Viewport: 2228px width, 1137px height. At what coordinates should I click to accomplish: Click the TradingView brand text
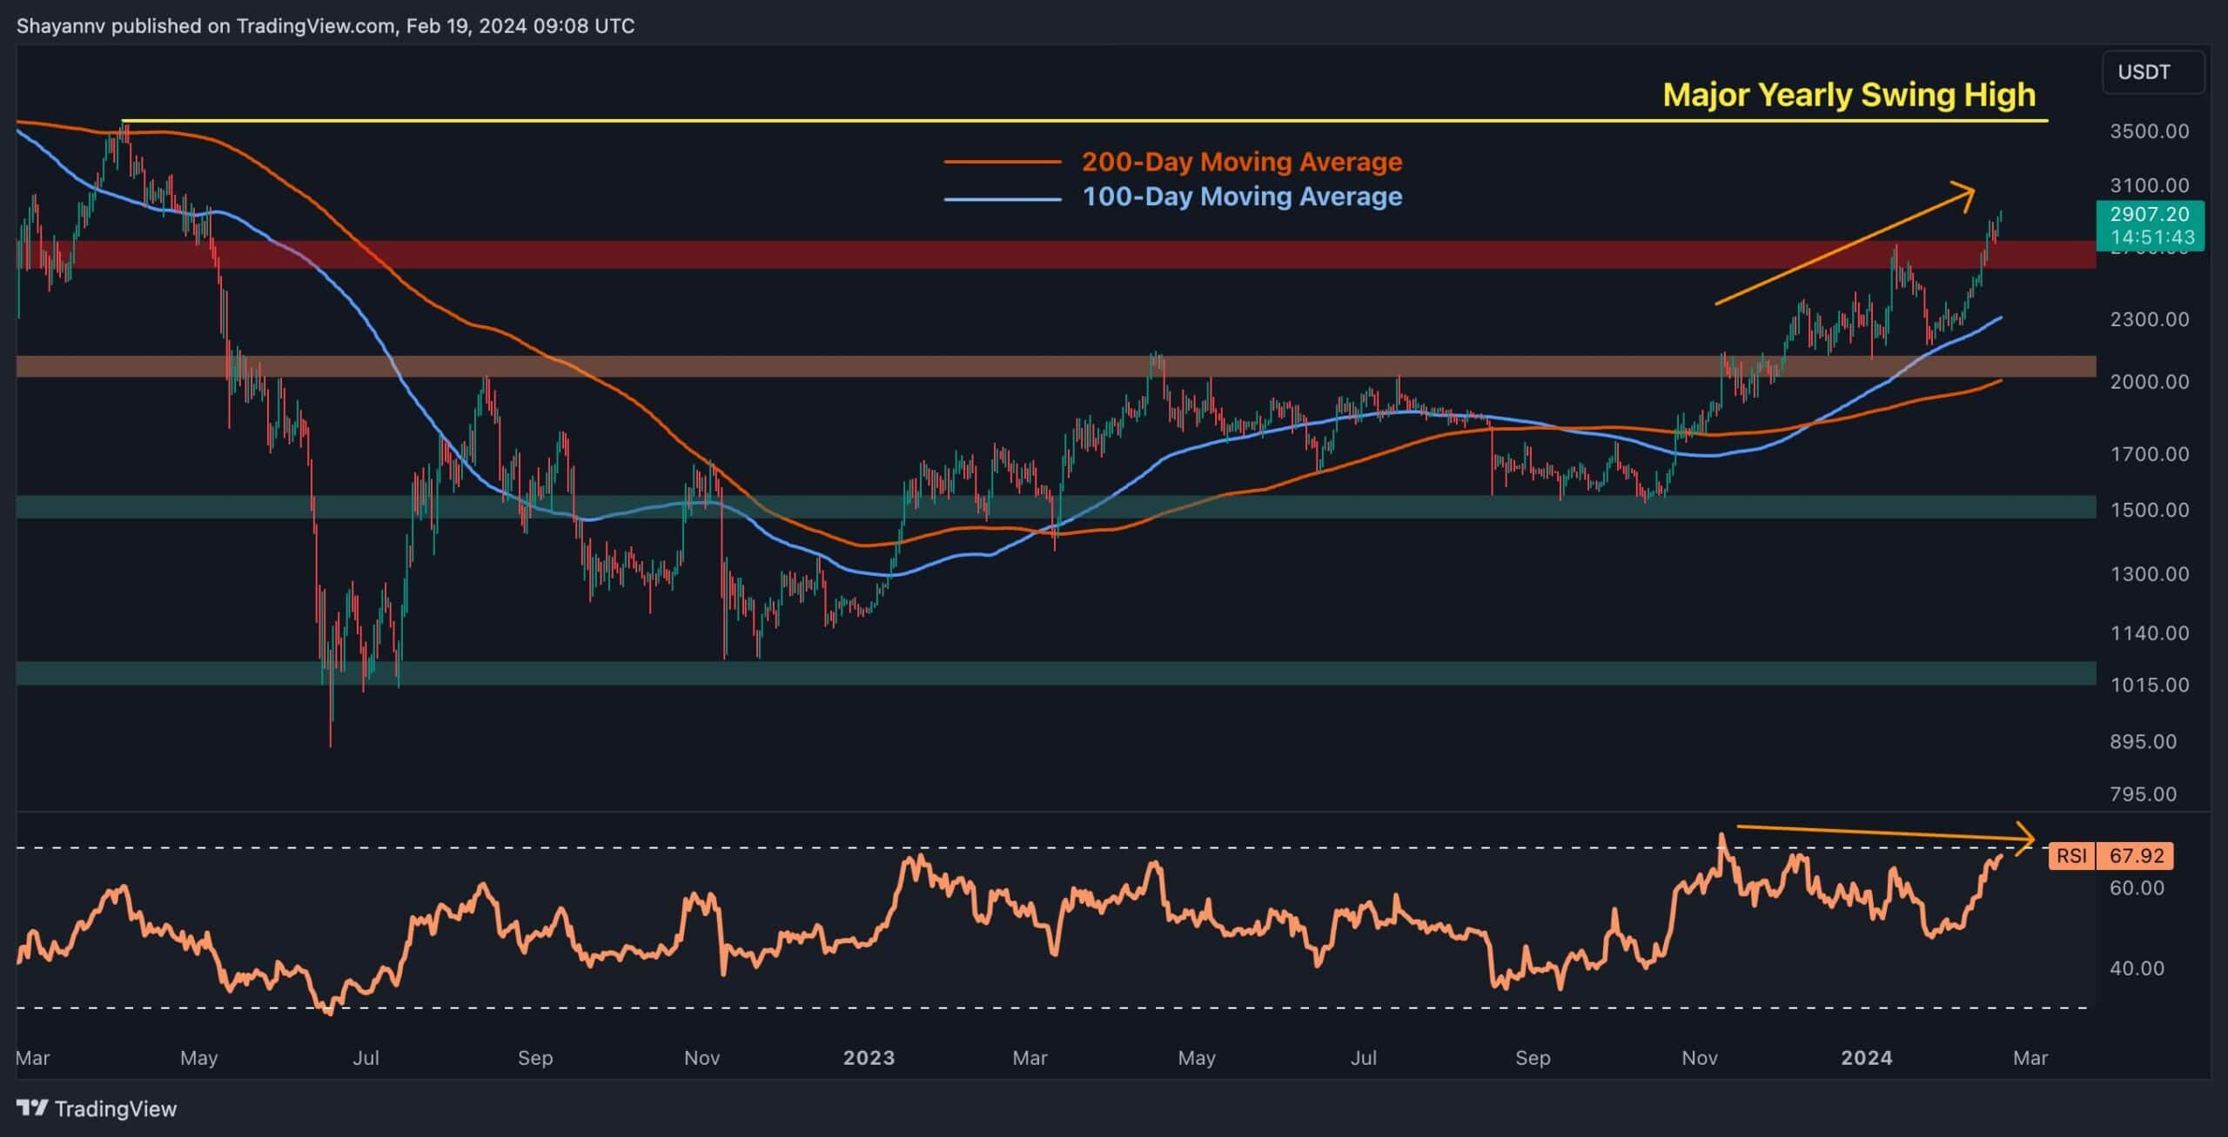pos(115,1108)
